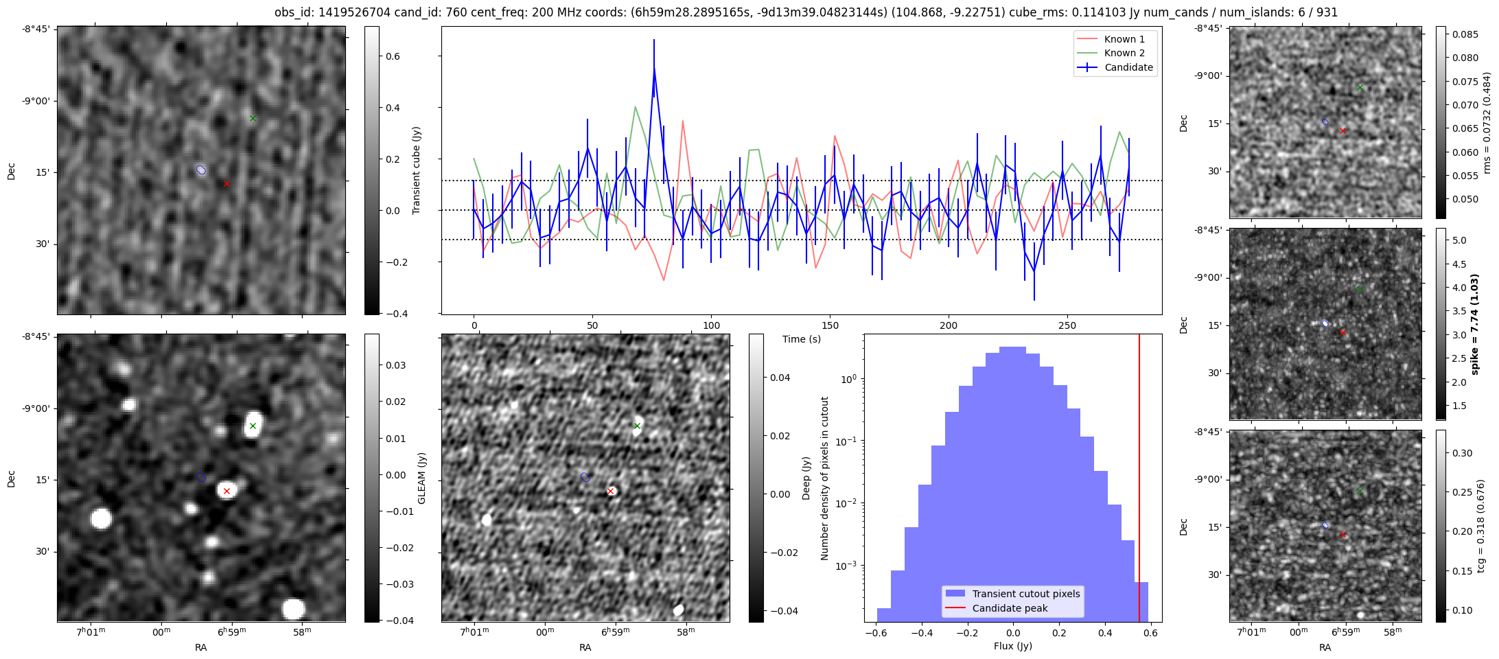Click blue candidate circle in transient cube image
The height and width of the screenshot is (659, 1499).
(x=201, y=170)
